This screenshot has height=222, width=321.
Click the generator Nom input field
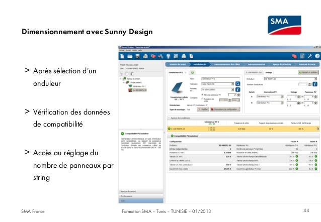[221, 79]
